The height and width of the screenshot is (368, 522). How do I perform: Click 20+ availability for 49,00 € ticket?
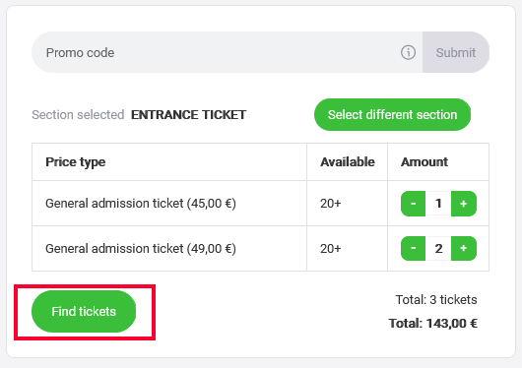click(331, 249)
